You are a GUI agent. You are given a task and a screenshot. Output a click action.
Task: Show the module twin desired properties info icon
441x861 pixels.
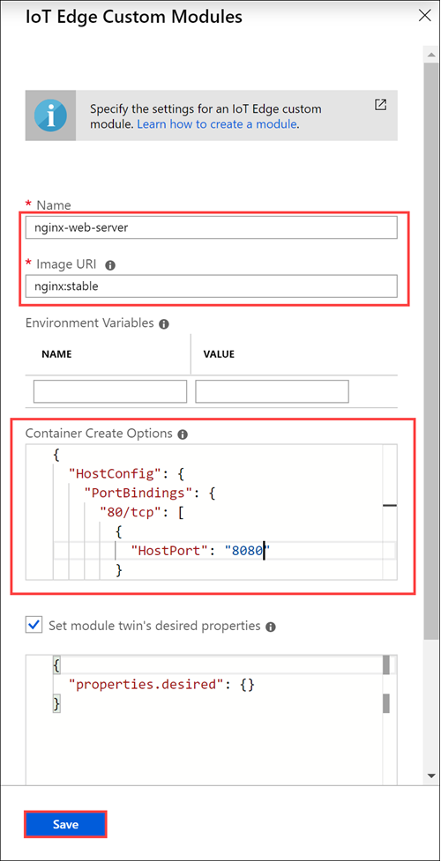click(270, 626)
